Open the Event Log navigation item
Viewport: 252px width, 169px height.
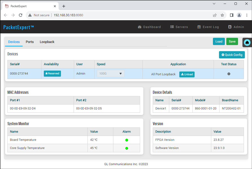click(x=208, y=27)
